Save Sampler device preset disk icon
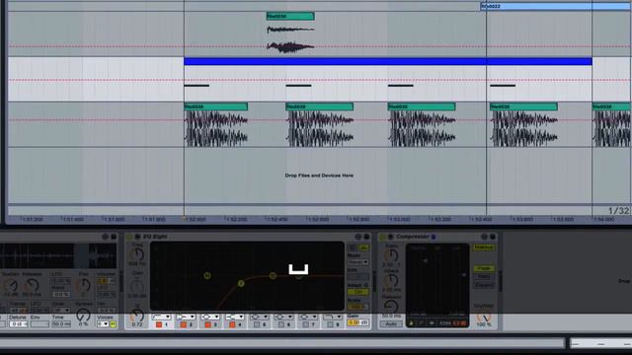 coord(114,237)
